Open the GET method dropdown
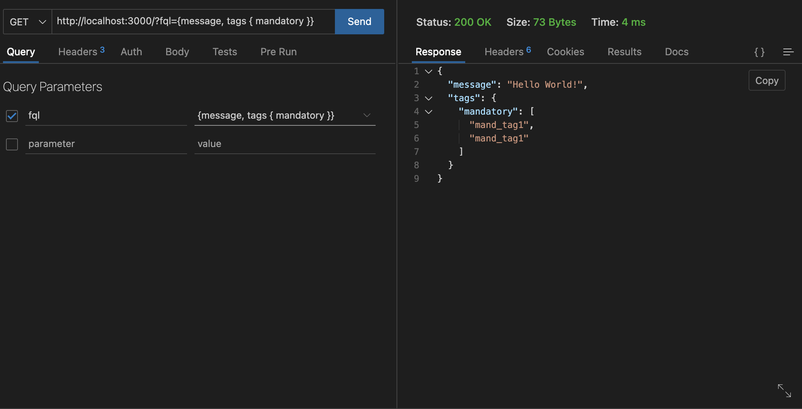This screenshot has height=409, width=802. (x=28, y=22)
